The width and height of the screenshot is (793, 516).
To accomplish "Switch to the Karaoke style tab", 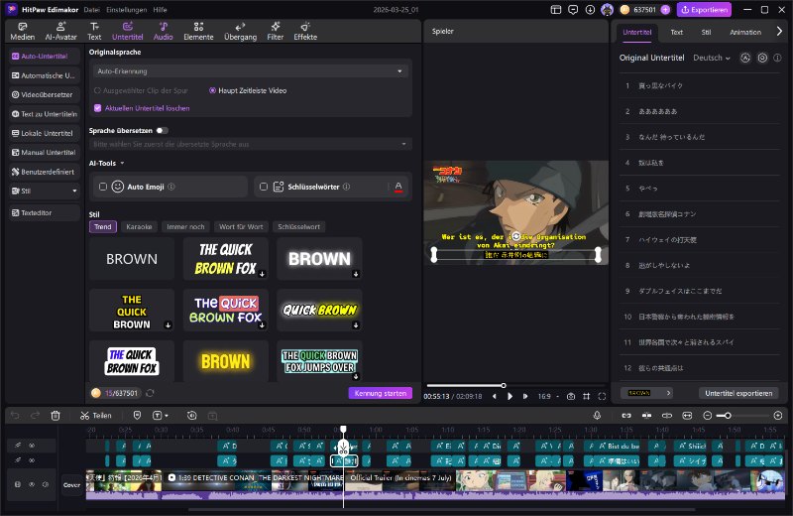I will (139, 227).
